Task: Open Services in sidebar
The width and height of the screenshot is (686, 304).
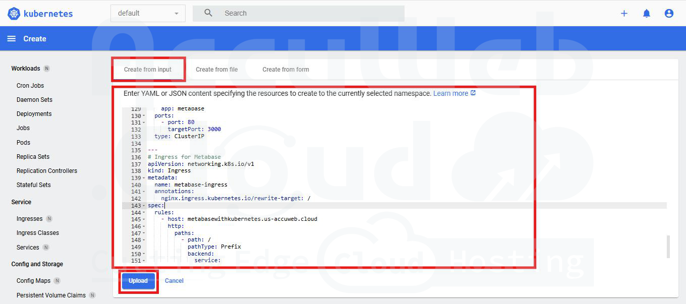Action: pos(28,248)
